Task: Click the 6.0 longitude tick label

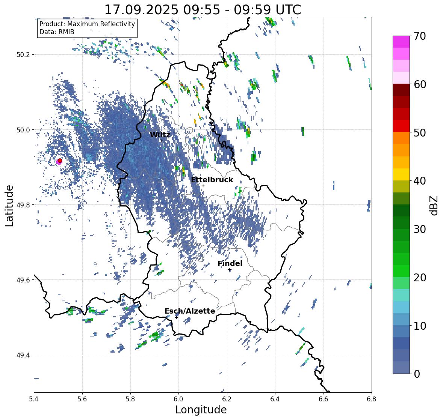Action: [178, 399]
